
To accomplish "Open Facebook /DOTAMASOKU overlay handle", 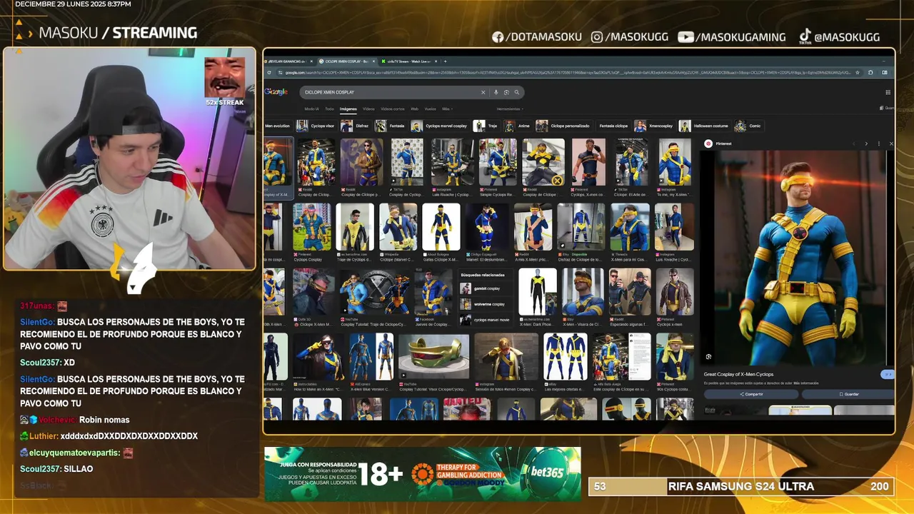I will (537, 37).
